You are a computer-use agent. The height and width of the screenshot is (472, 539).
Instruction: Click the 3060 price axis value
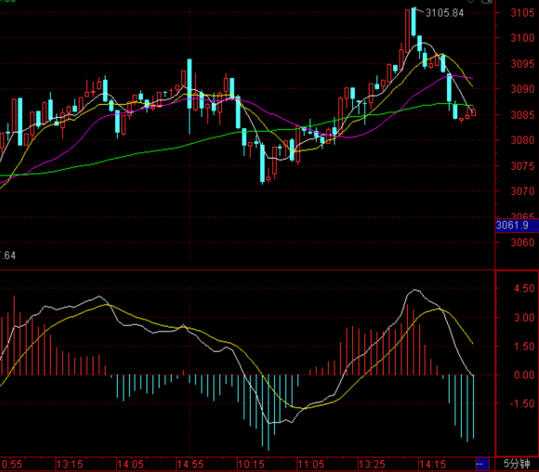(522, 243)
